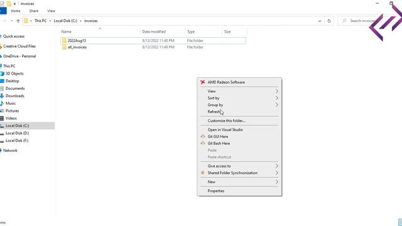The image size is (402, 226).
Task: Click the Music note icon in sidebar
Action: click(2, 103)
